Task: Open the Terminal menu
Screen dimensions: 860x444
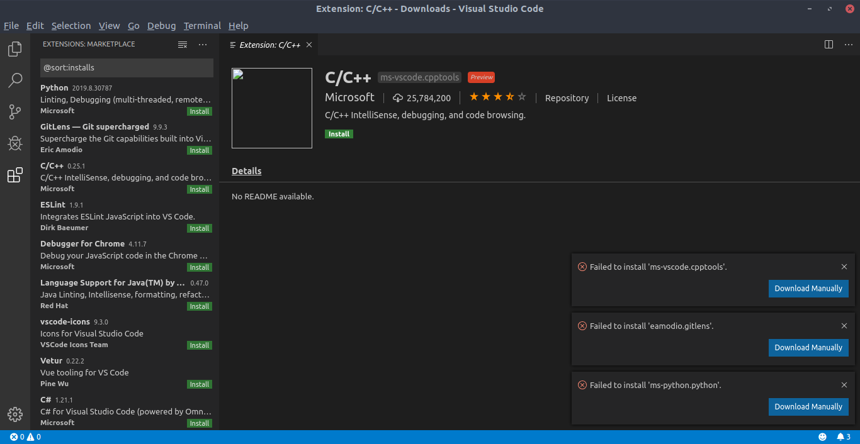Action: 202,26
